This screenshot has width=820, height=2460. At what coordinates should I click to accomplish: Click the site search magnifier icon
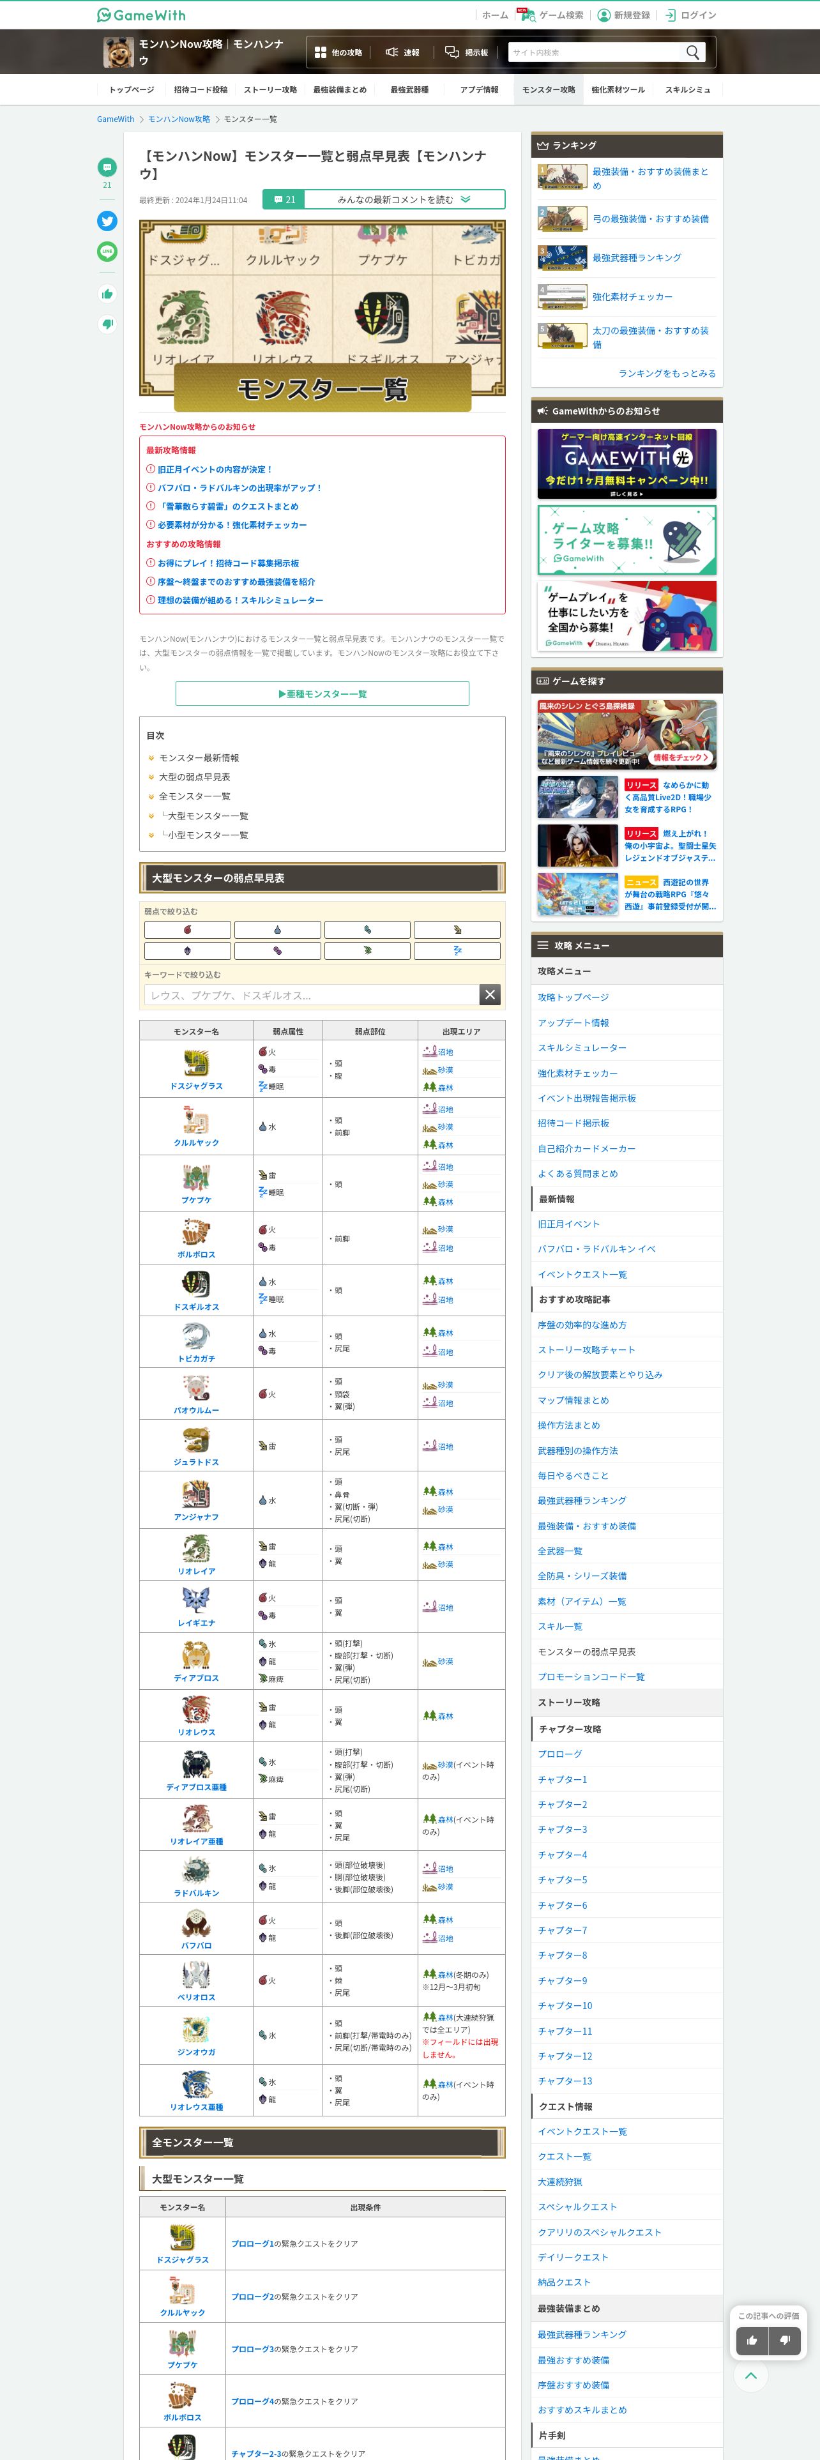(x=693, y=52)
